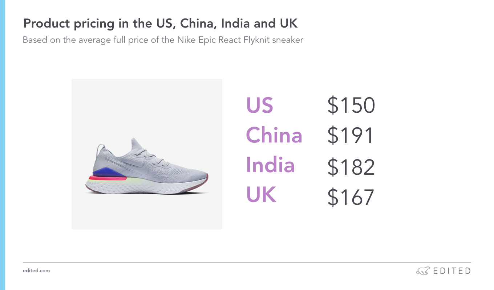Select the Nike sneaker product image
Viewport: 494px width, 290px height.
tap(147, 154)
